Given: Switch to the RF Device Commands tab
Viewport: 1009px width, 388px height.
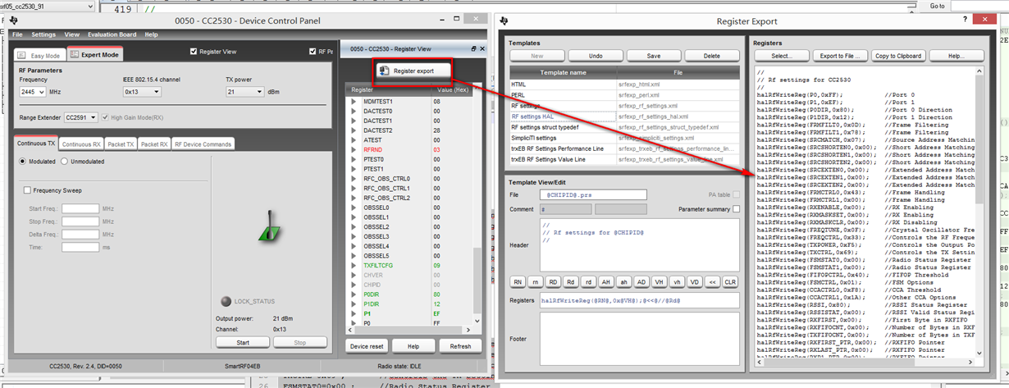Looking at the screenshot, I should 202,144.
